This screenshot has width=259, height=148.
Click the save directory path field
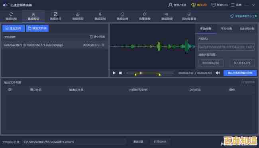pos(75,142)
